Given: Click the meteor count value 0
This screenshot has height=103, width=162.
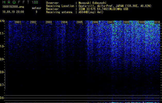Looking at the screenshot, I should click(37, 12).
